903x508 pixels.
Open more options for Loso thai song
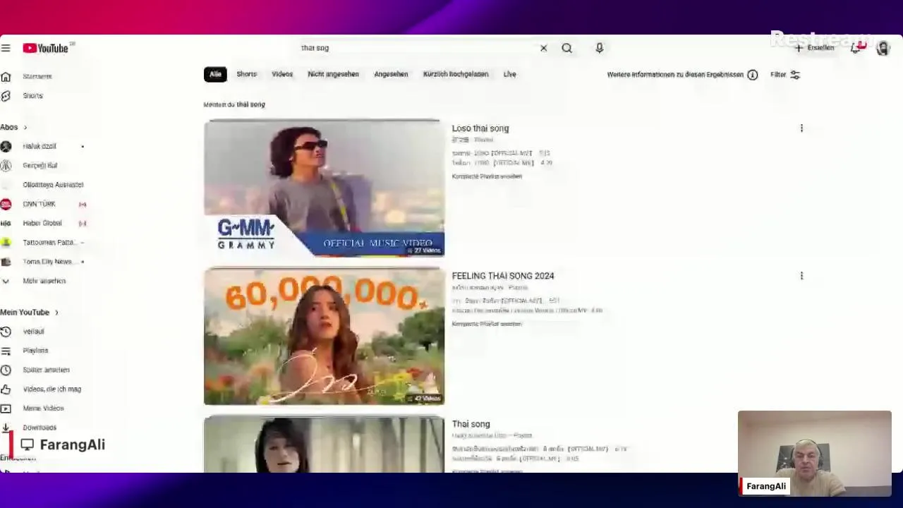[801, 128]
